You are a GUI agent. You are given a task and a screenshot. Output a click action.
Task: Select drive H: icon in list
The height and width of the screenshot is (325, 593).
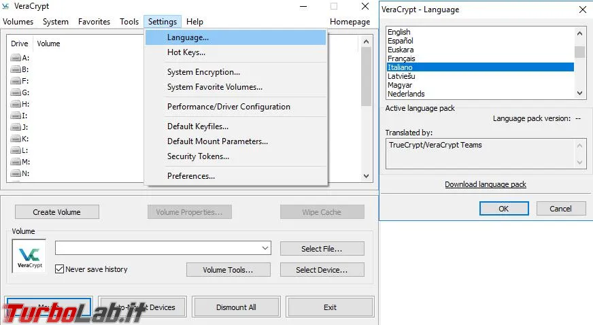click(x=16, y=105)
